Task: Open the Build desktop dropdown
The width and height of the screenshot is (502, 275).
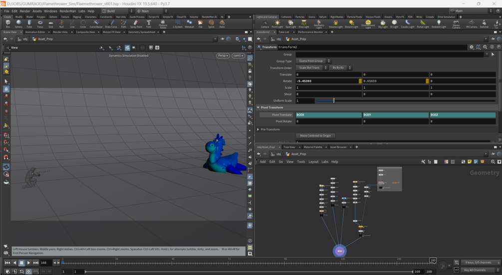Action: [117, 11]
